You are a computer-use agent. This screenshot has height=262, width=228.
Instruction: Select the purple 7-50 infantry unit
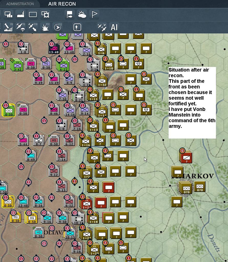click(62, 95)
